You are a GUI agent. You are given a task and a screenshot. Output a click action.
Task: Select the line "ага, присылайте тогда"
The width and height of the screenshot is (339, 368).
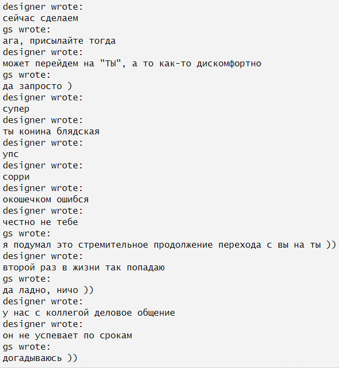(x=59, y=41)
